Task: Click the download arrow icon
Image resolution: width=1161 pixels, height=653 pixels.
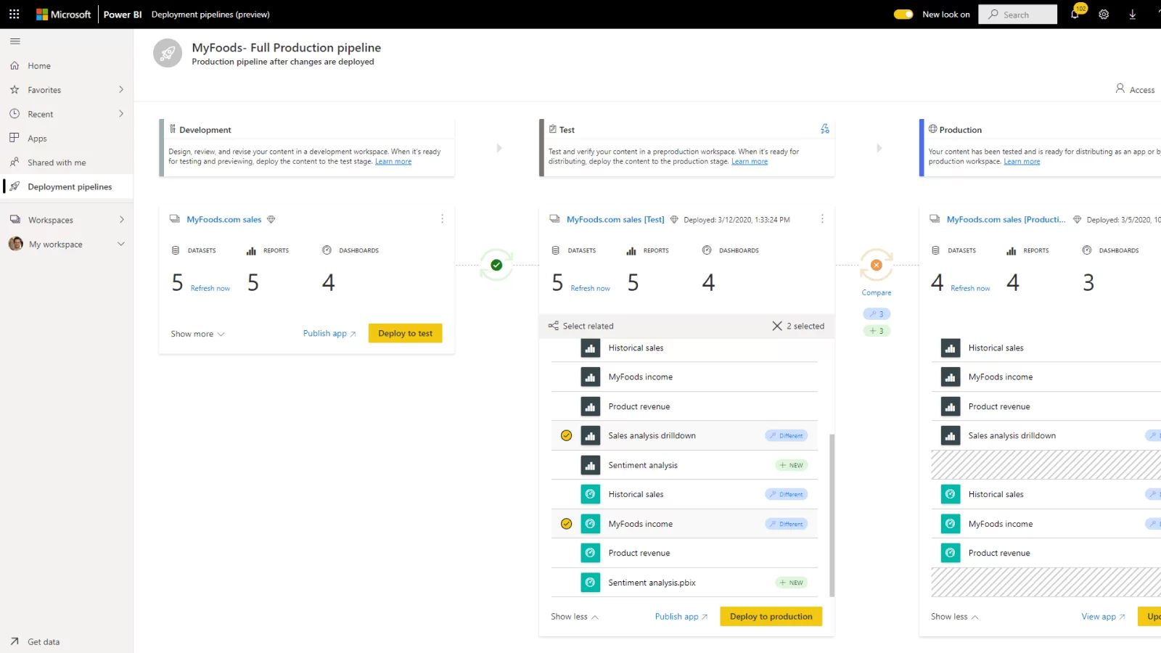Action: (x=1132, y=15)
